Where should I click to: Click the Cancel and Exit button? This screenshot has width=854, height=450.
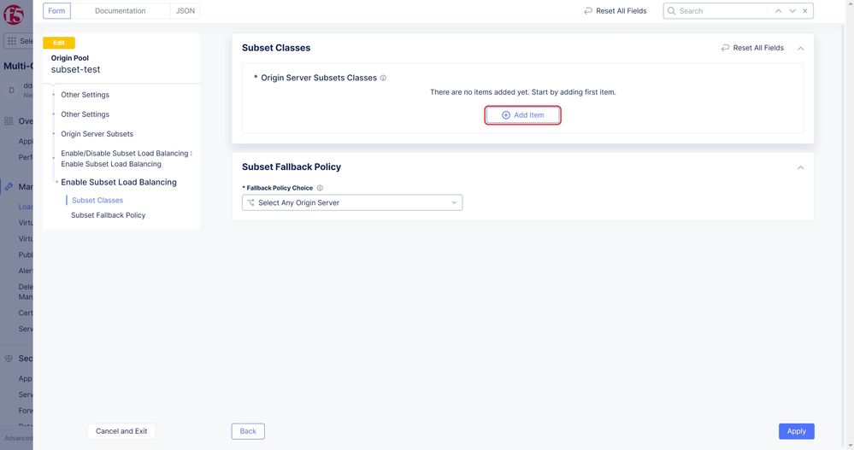click(x=121, y=431)
